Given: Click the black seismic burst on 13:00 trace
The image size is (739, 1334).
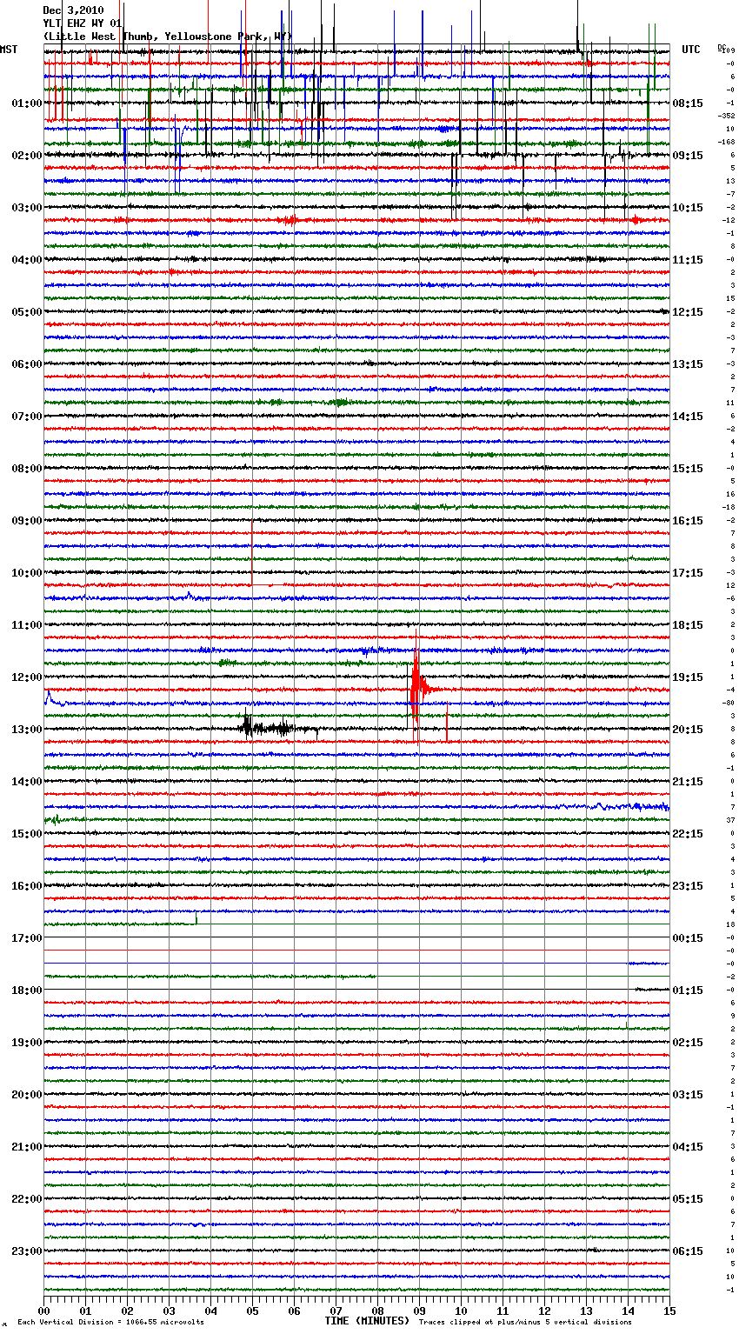Looking at the screenshot, I should pyautogui.click(x=268, y=727).
